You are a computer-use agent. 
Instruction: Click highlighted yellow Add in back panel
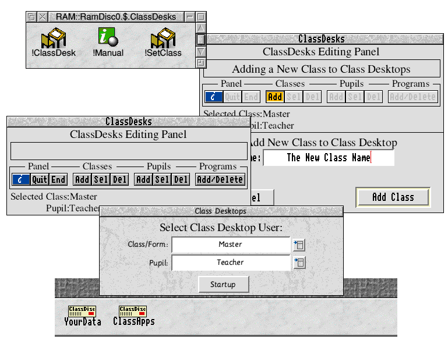(x=275, y=97)
